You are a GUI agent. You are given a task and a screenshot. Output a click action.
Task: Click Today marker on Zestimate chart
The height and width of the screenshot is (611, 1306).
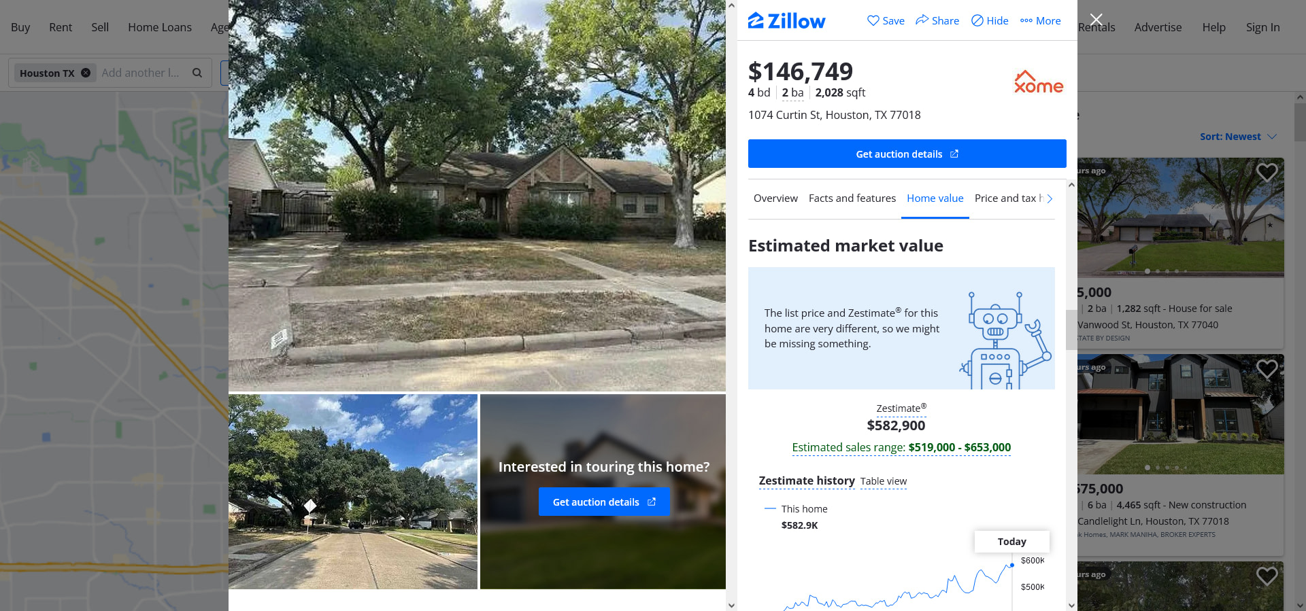[x=1012, y=542]
